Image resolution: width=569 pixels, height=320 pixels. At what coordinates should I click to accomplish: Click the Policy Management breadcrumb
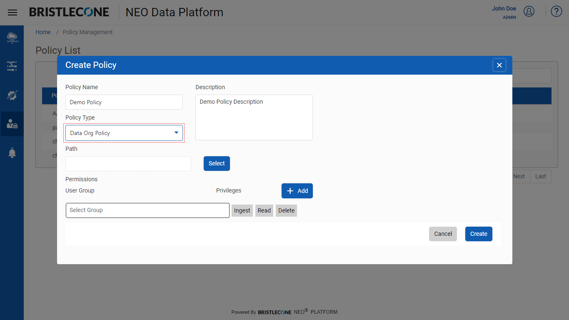pos(87,32)
